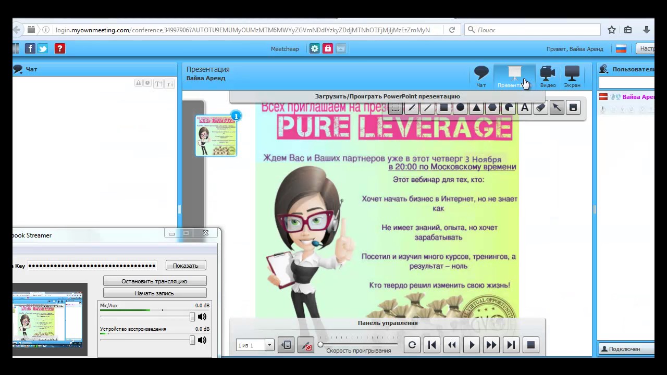The height and width of the screenshot is (375, 667).
Task: Select the arrow pointer tool
Action: pyautogui.click(x=557, y=108)
